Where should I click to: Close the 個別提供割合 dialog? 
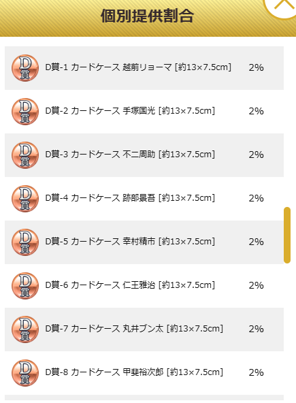[x=282, y=5]
